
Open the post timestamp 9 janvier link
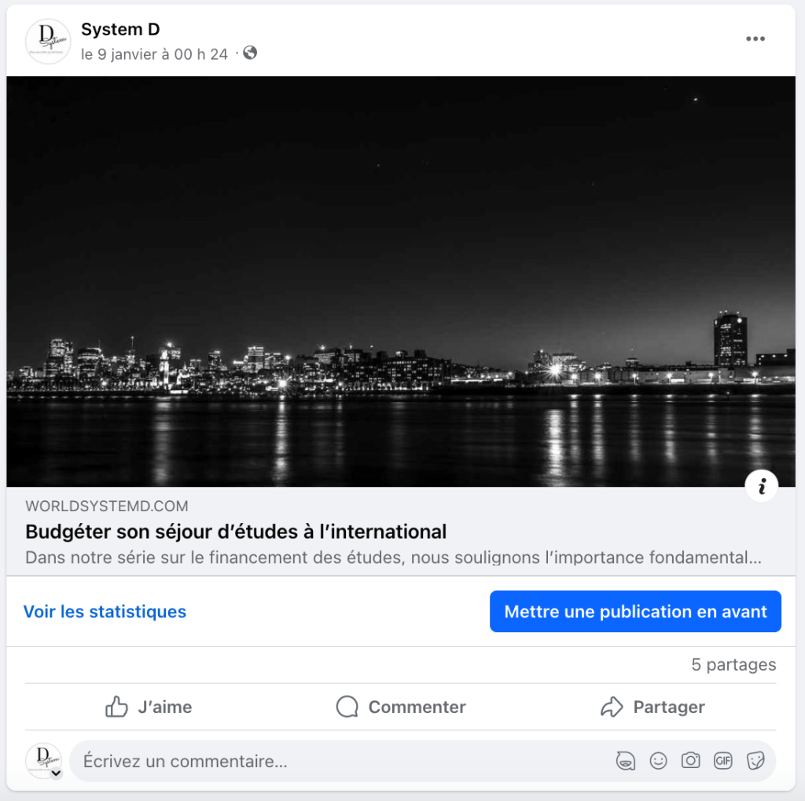(154, 54)
